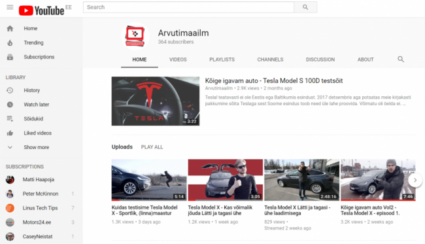Expand Show more chevron in library
Viewport: 425px width, 244px height.
coord(10,147)
